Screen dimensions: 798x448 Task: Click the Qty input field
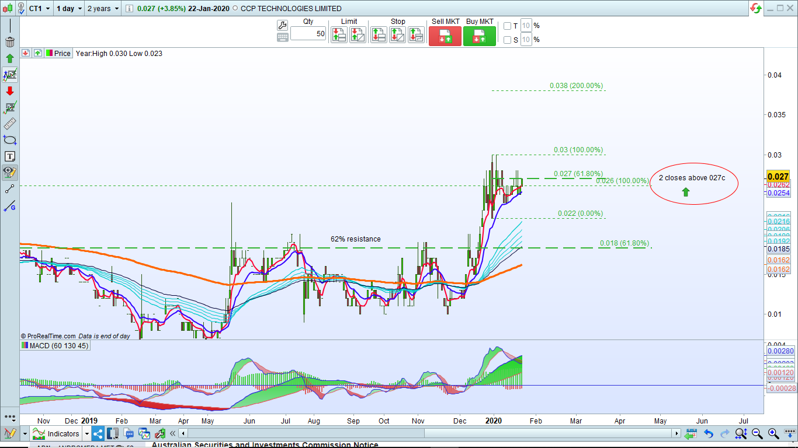point(308,34)
